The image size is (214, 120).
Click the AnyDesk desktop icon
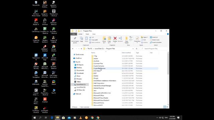[x=45, y=100]
